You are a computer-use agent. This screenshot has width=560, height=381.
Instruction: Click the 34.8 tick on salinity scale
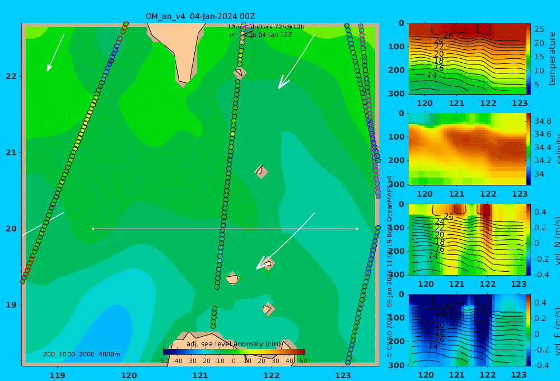pyautogui.click(x=543, y=121)
